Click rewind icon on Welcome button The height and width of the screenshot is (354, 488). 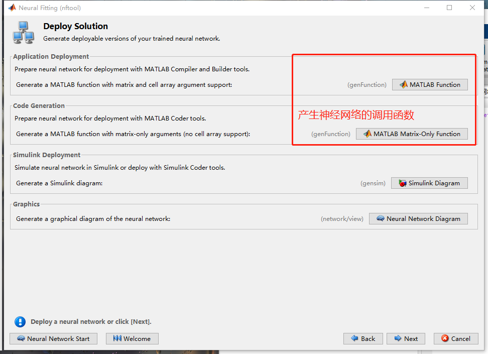[x=117, y=338]
